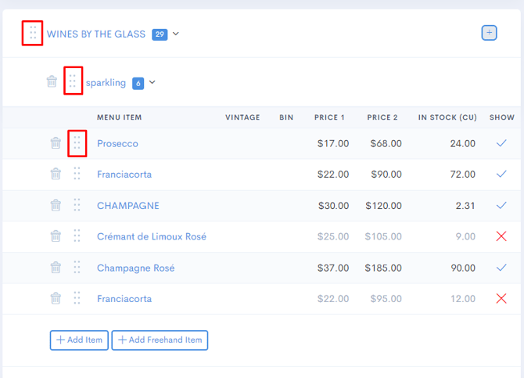Collapse Wines by the Glass section chevron
524x378 pixels.
click(x=176, y=34)
